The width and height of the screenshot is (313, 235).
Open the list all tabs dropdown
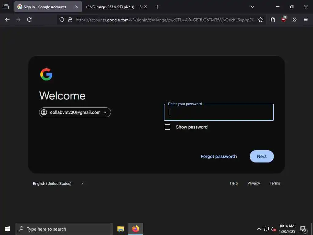[x=252, y=7]
